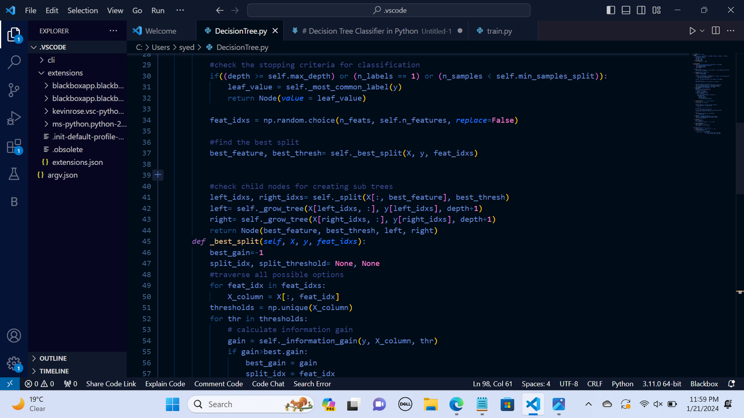Click Comment Code in status bar
This screenshot has height=418, width=744.
click(x=219, y=384)
